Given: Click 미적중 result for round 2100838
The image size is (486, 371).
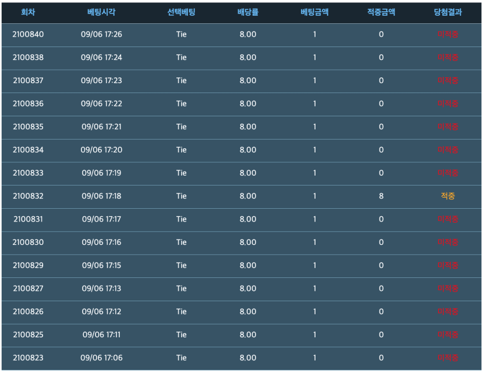Looking at the screenshot, I should pos(448,58).
